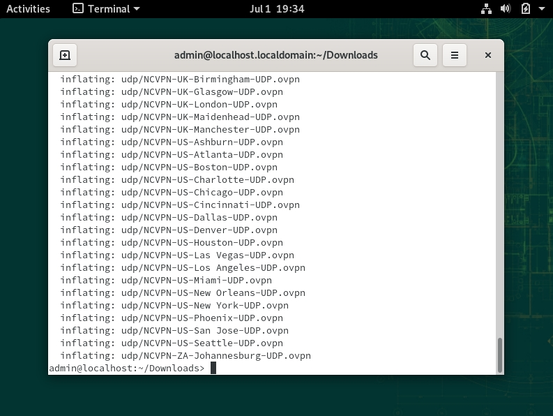The image size is (553, 416).
Task: Click the NCVPN-US-Las Vegas-UDP.ovpn line
Action: [x=177, y=255]
